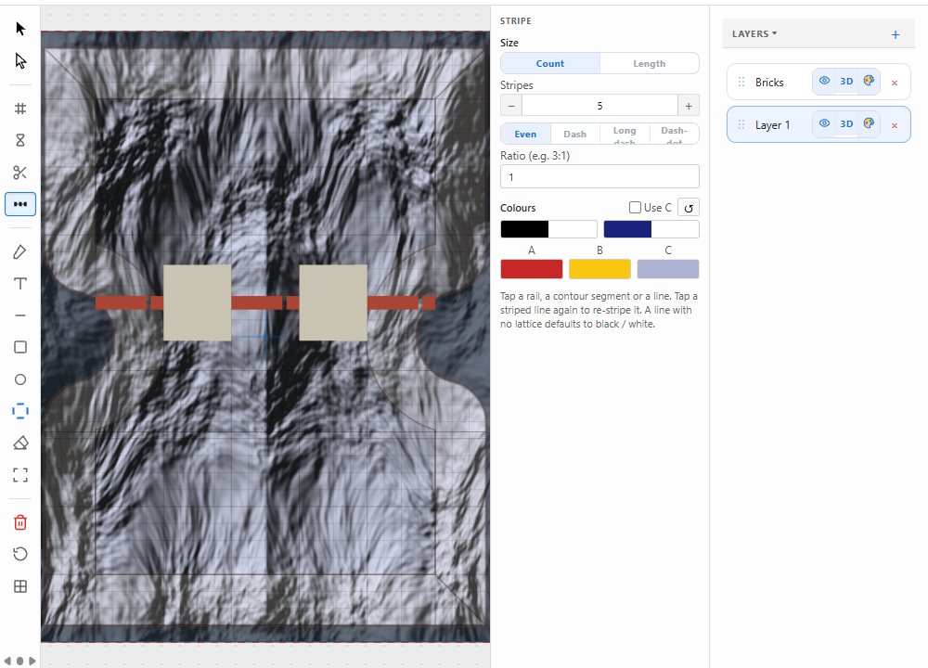Click the red trash delete icon

pos(20,522)
